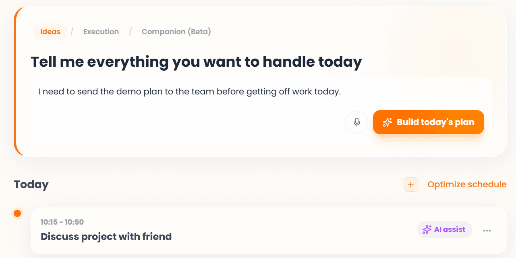Image resolution: width=516 pixels, height=258 pixels.
Task: Click the "Tell me everything" heading
Action: click(196, 62)
